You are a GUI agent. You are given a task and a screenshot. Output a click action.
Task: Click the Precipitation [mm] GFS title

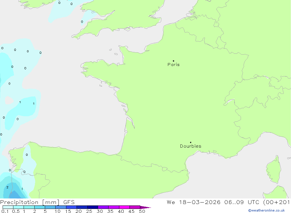pyautogui.click(x=37, y=202)
